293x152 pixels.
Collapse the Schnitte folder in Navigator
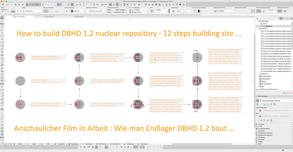pyautogui.click(x=259, y=28)
